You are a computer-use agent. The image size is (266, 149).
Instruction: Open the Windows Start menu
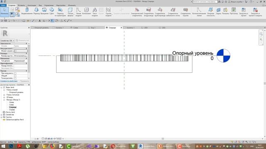3,146
